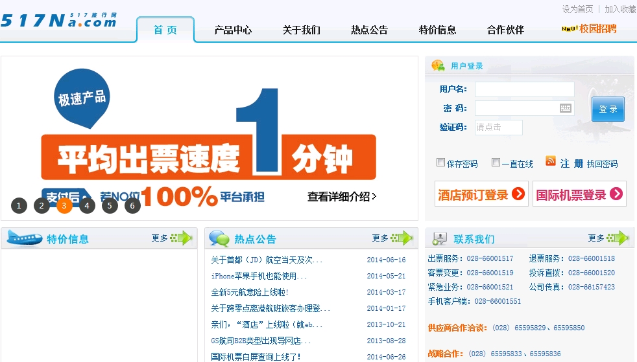
Task: Click the 供应商合作洽谈 label
Action: (457, 328)
